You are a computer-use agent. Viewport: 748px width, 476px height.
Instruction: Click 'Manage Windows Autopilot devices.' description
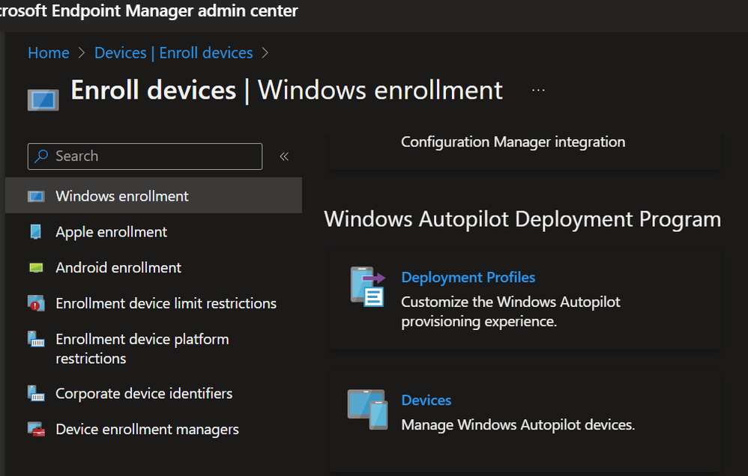point(518,424)
